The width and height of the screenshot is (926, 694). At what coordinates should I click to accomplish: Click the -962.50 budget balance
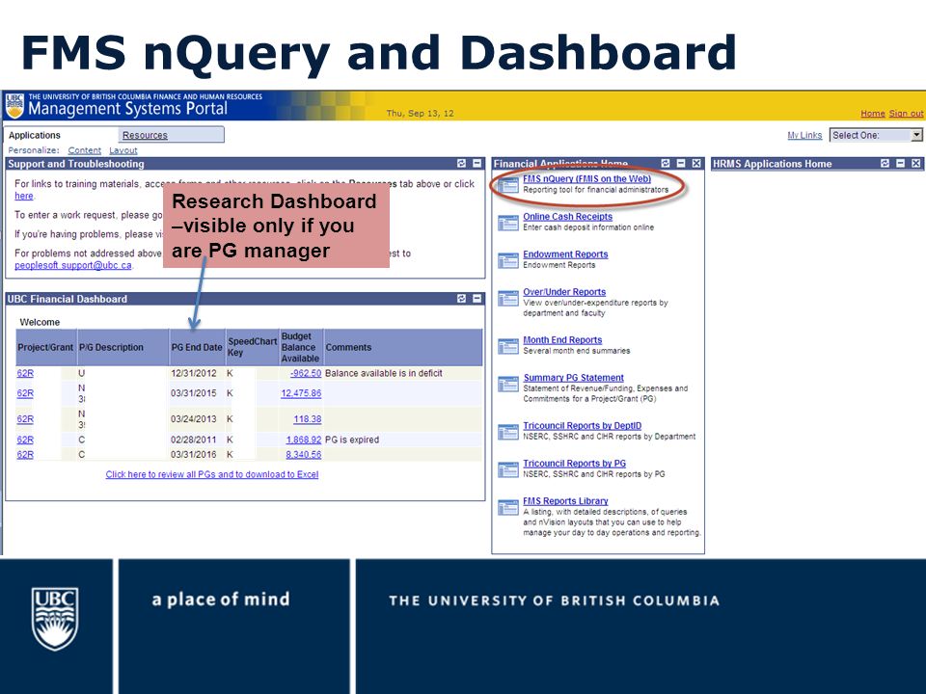(306, 374)
